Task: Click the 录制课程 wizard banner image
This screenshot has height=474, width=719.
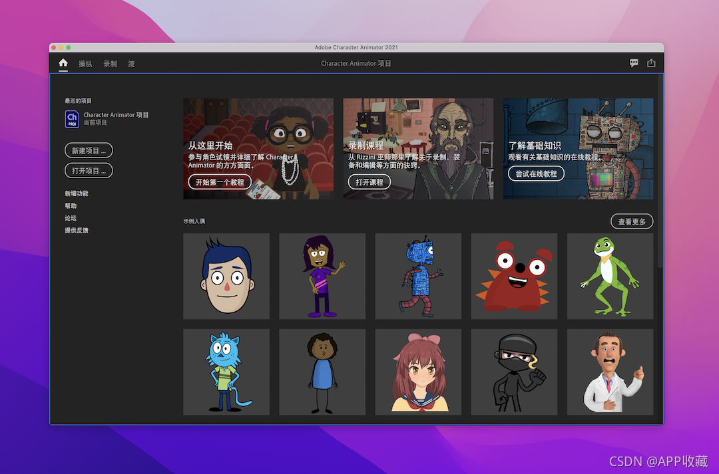Action: 418,148
